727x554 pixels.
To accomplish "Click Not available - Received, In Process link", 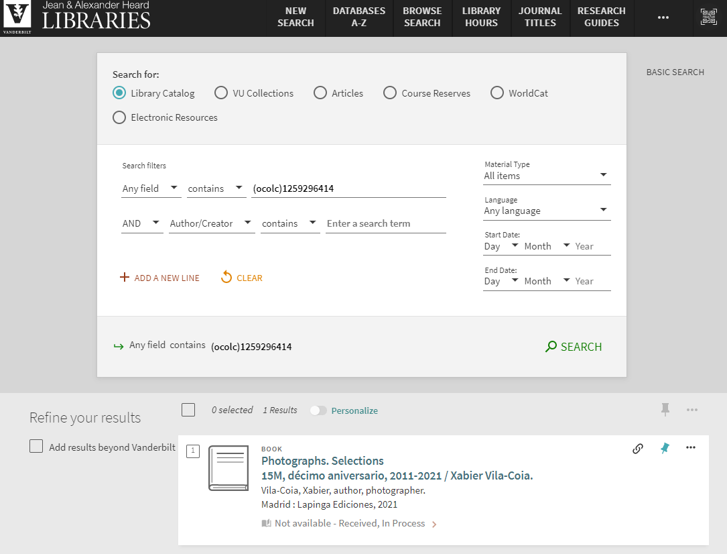I will point(350,523).
